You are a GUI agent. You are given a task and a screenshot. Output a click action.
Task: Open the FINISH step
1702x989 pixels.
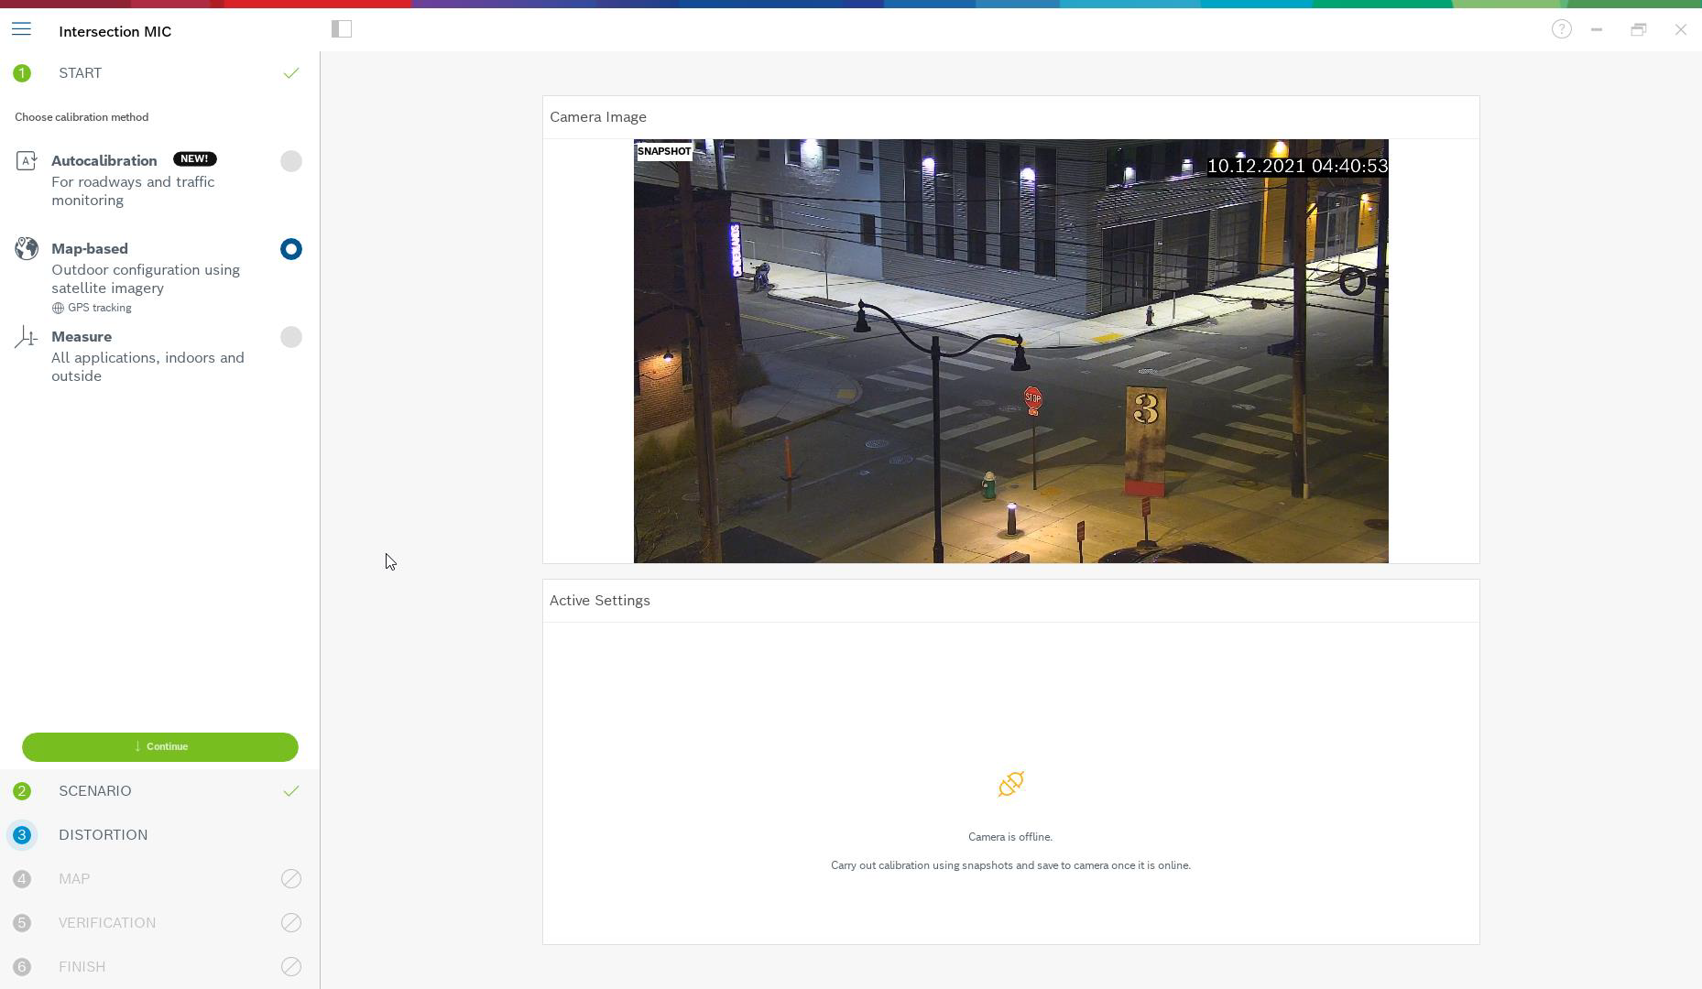tap(82, 967)
